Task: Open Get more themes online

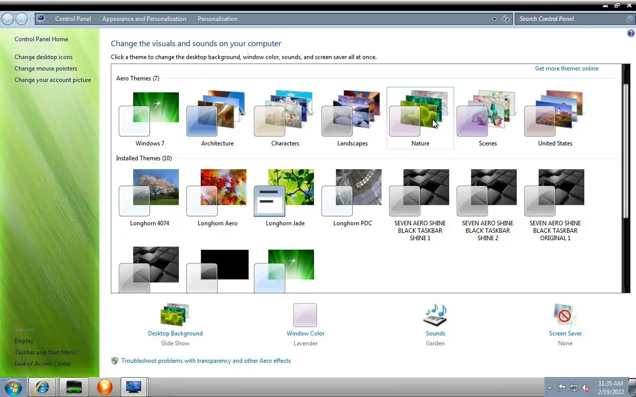Action: pos(566,68)
